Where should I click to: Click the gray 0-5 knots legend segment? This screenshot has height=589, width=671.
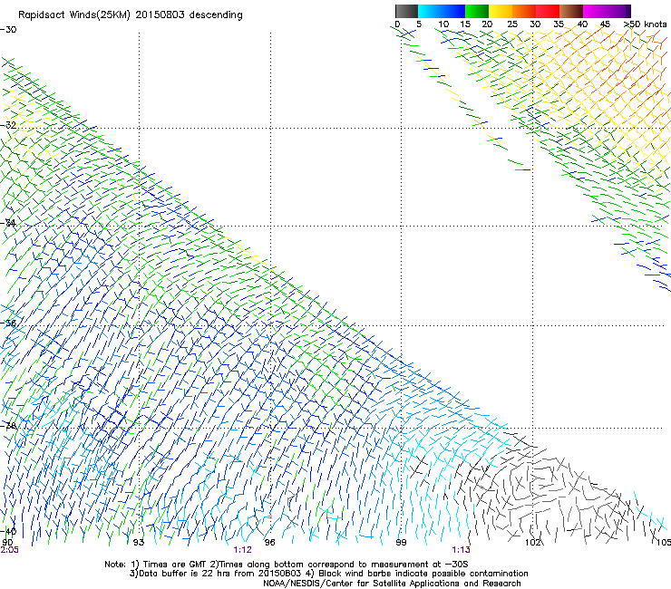[x=406, y=11]
